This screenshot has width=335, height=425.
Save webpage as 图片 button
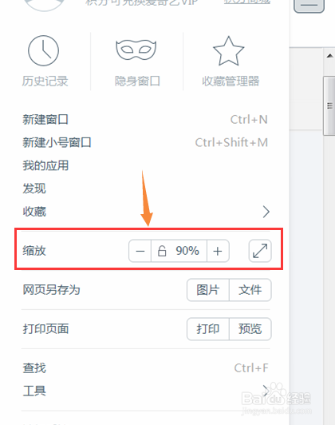[x=208, y=290]
